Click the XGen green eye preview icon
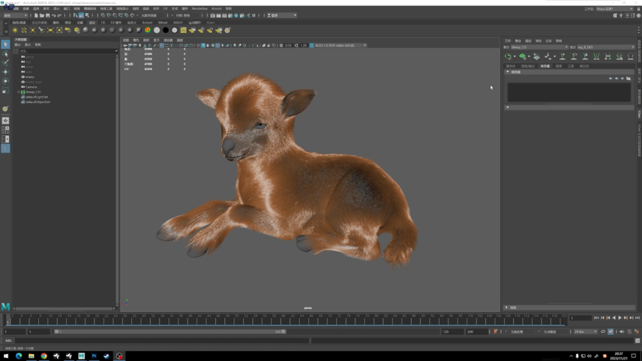 [508, 56]
